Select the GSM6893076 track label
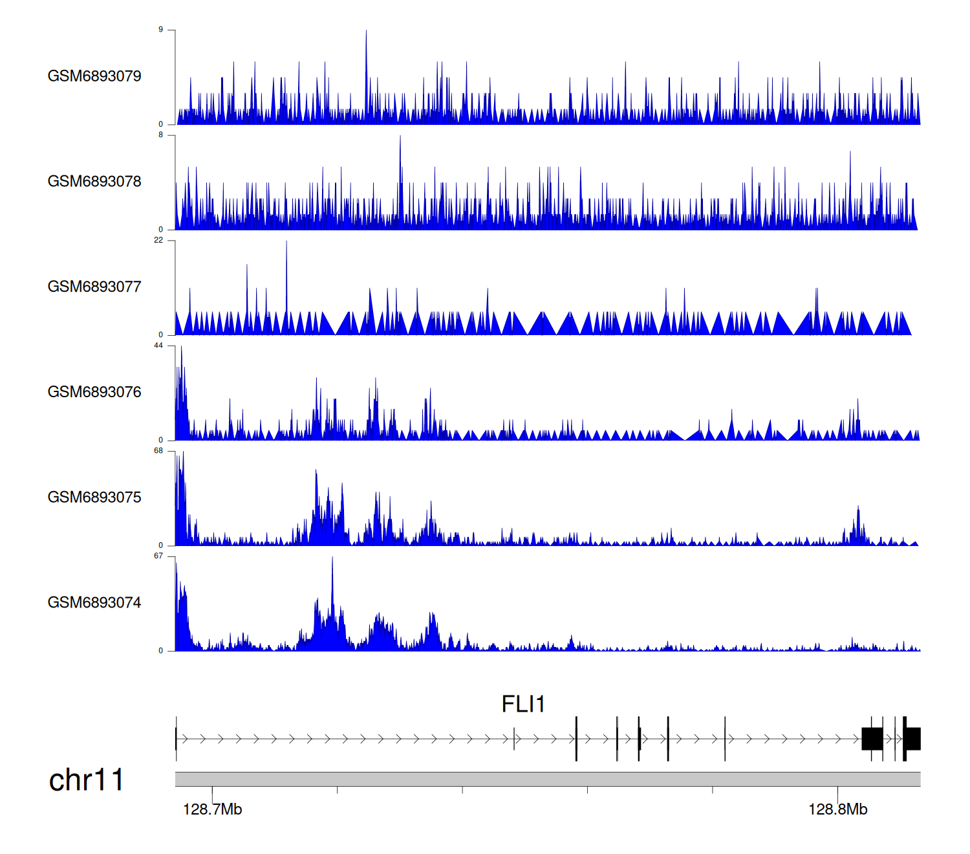The image size is (970, 854). point(94,392)
